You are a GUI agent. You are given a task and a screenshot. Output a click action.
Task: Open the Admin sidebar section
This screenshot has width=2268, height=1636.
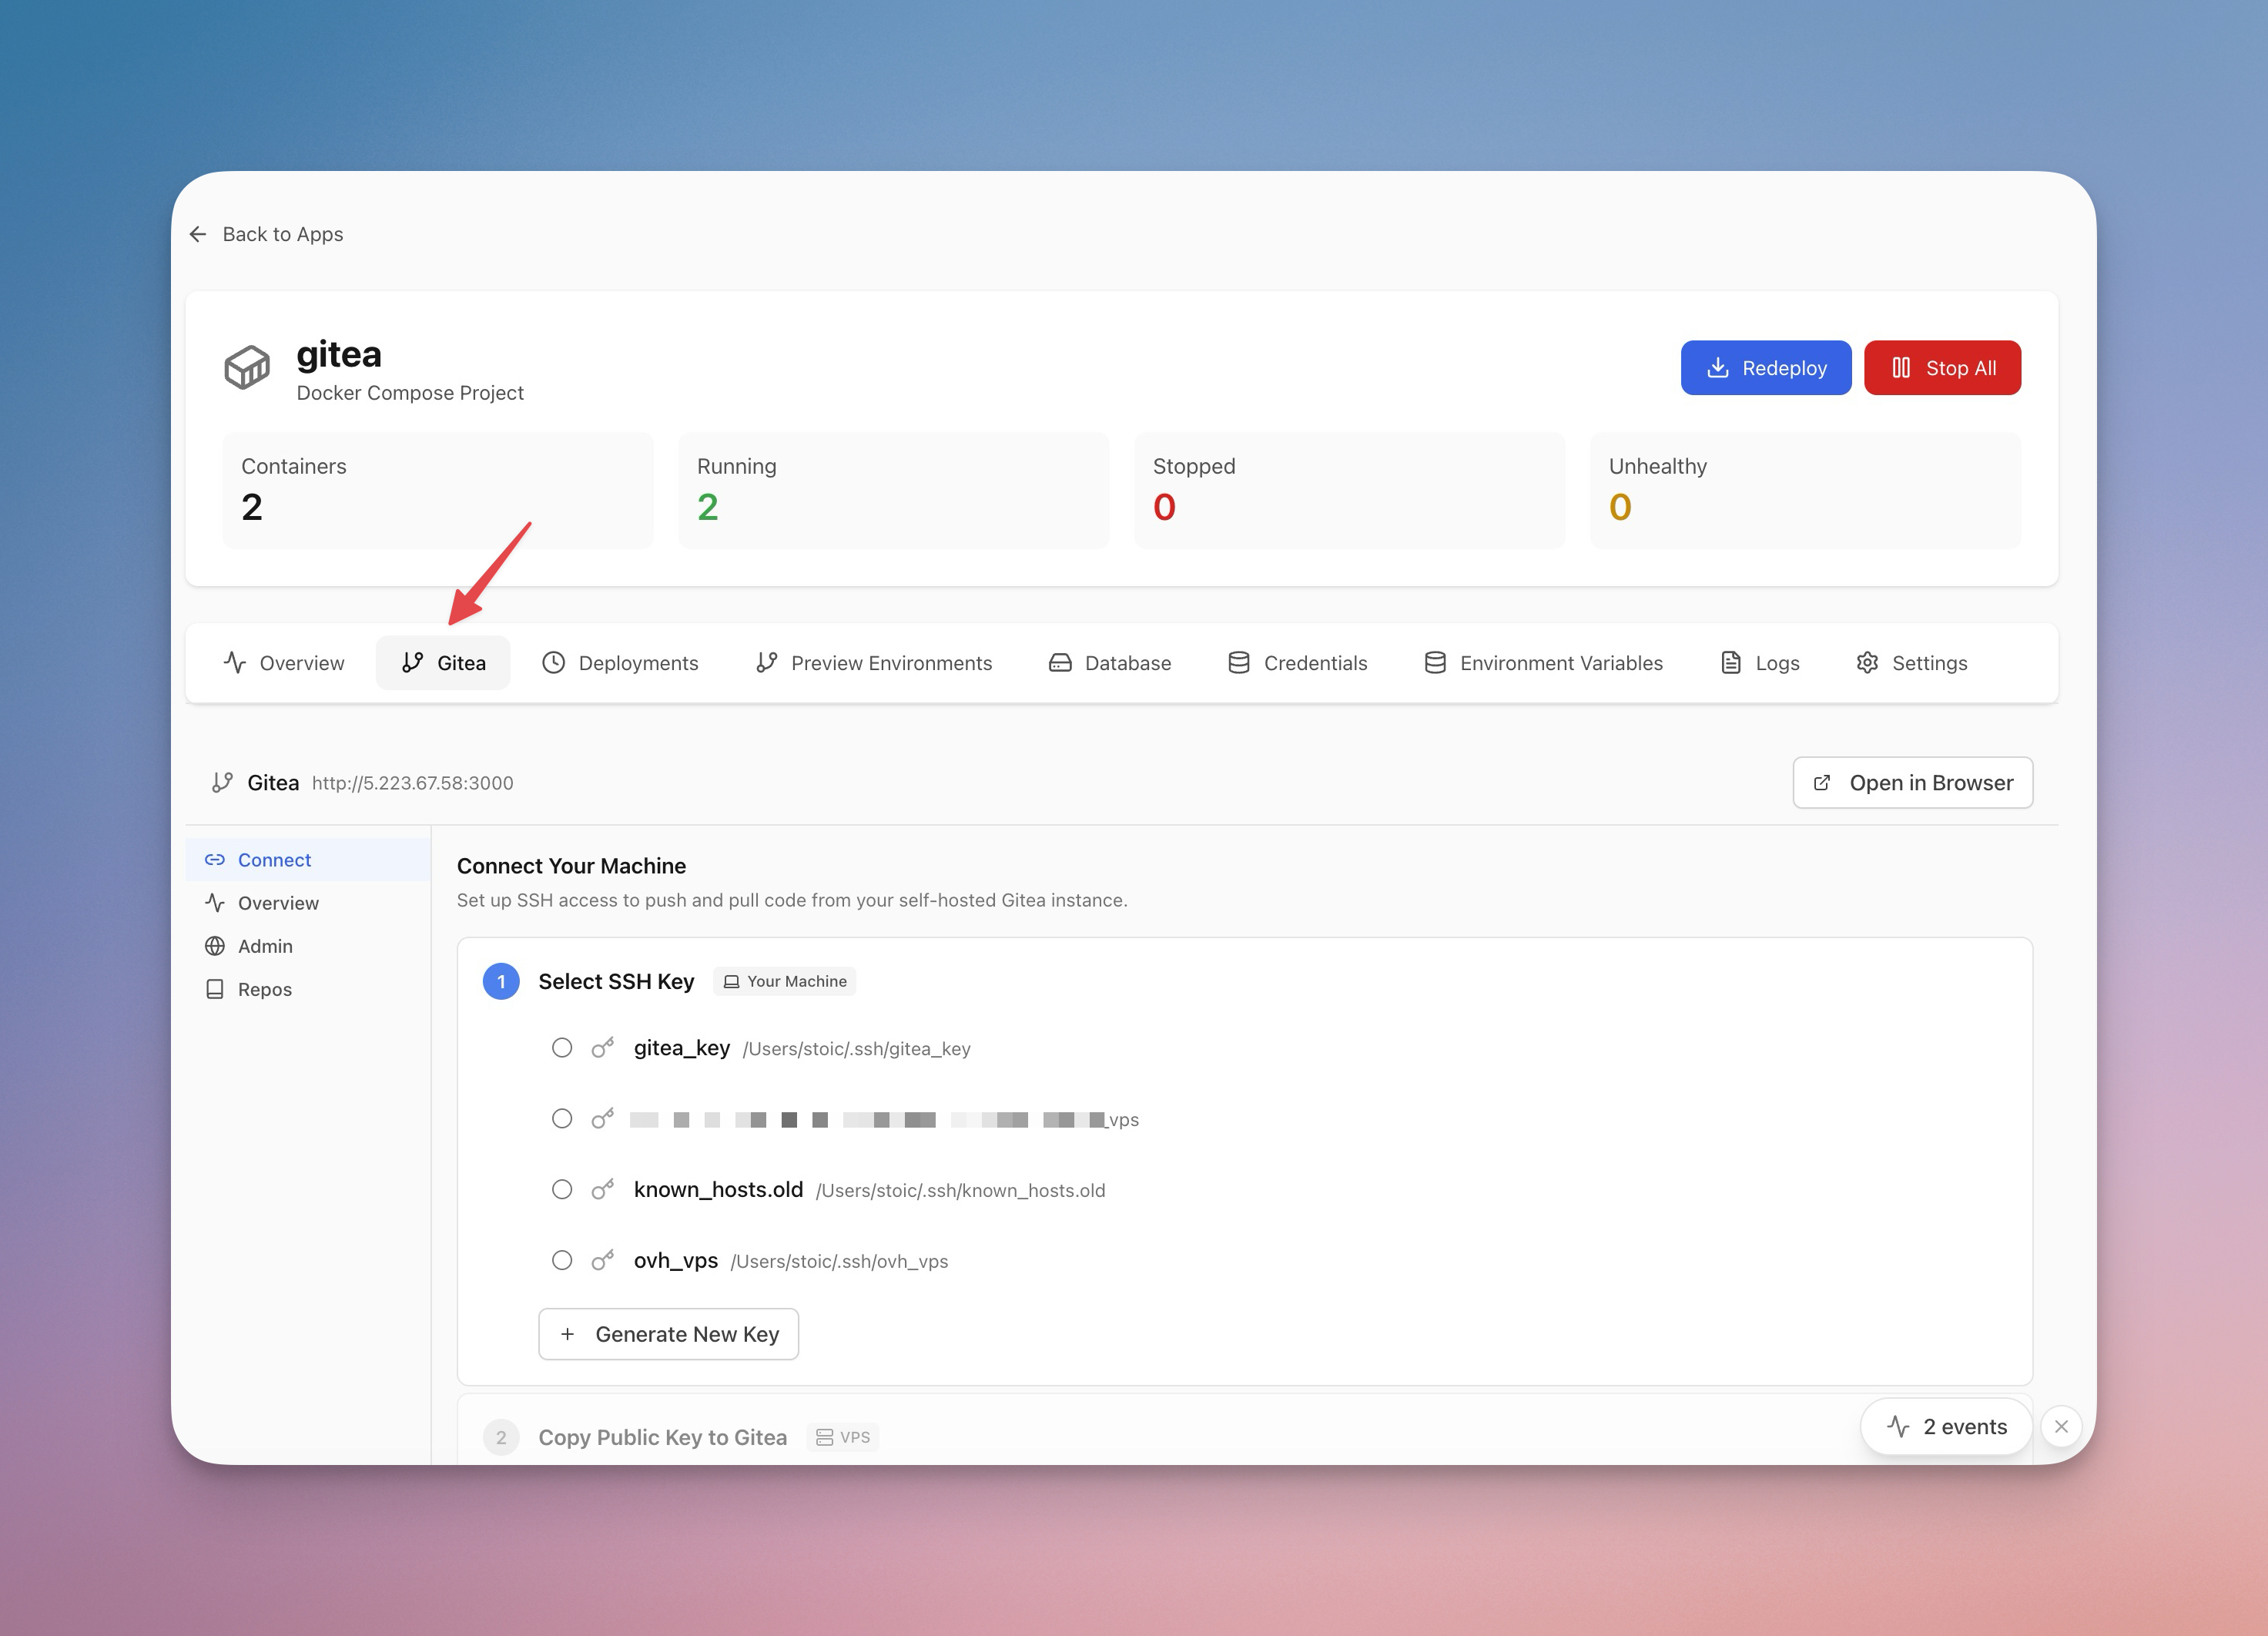(265, 946)
